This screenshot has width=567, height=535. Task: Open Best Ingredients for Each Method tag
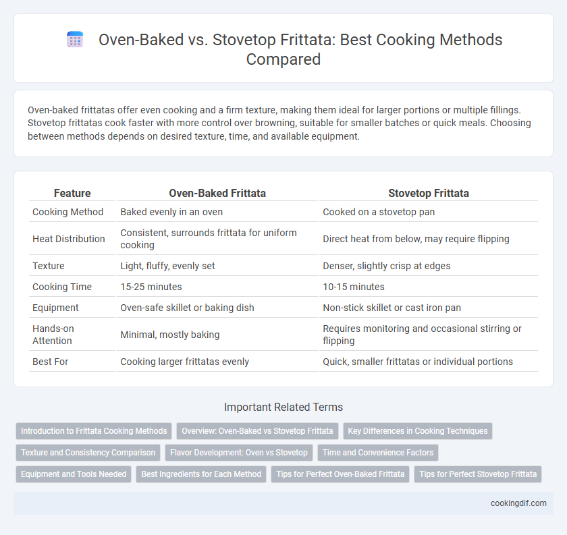tap(201, 474)
